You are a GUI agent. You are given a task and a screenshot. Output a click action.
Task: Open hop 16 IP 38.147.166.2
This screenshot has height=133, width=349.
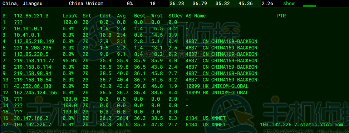(x=31, y=118)
